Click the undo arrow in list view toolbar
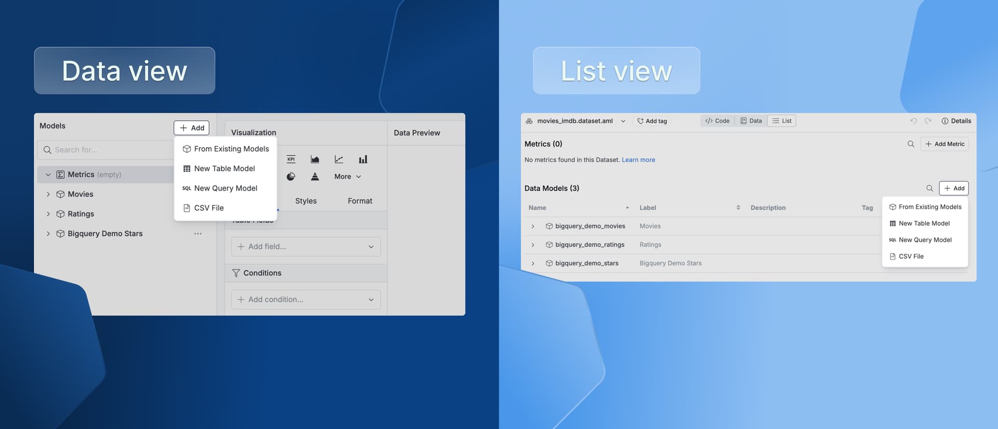 [913, 121]
